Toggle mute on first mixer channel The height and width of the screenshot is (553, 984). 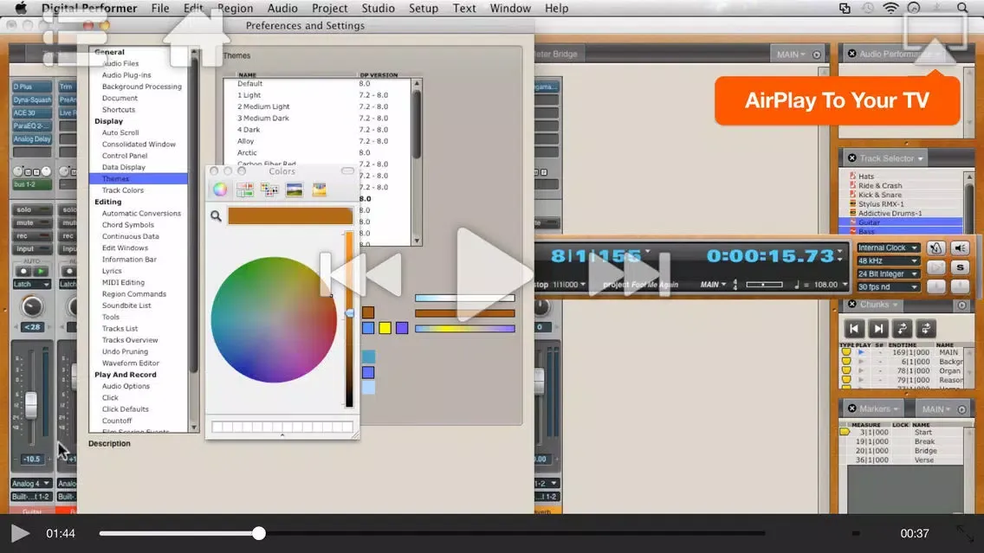point(31,222)
